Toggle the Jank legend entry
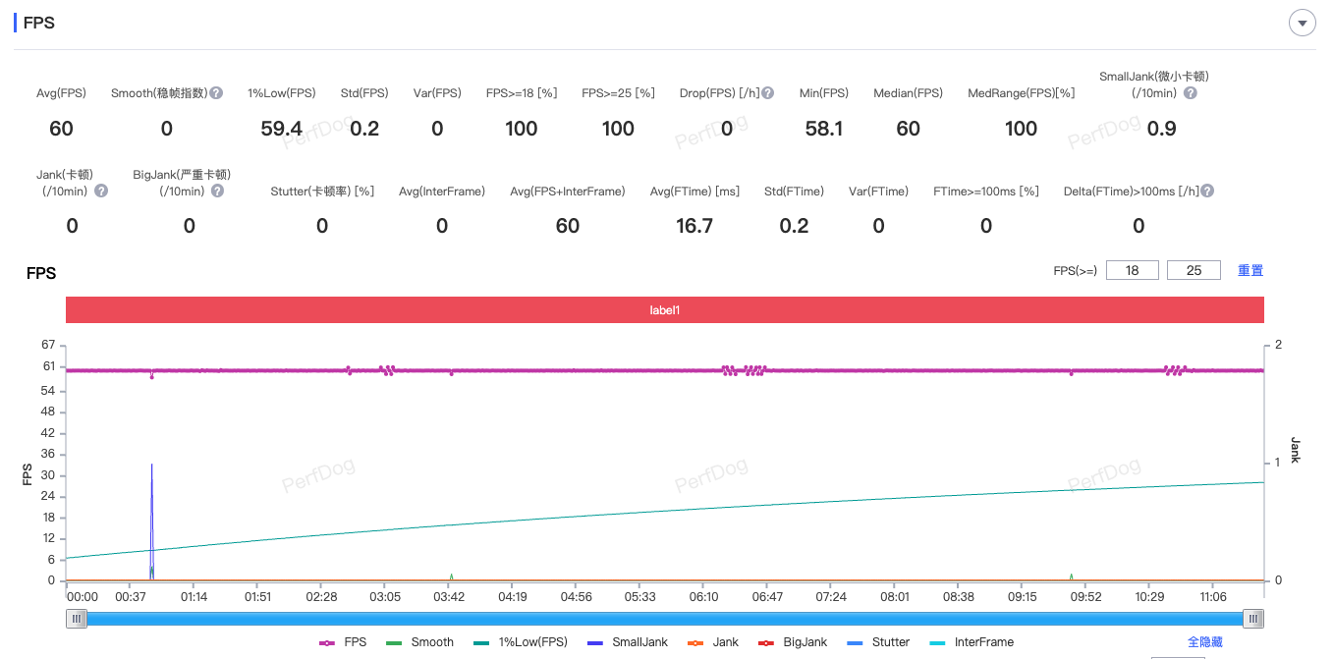This screenshot has width=1333, height=659. pyautogui.click(x=713, y=642)
